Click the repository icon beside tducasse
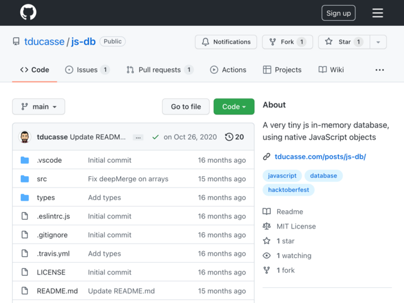 coord(16,42)
